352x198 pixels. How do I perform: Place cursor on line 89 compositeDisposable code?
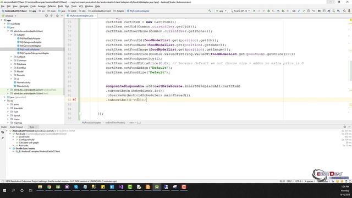(x=173, y=86)
